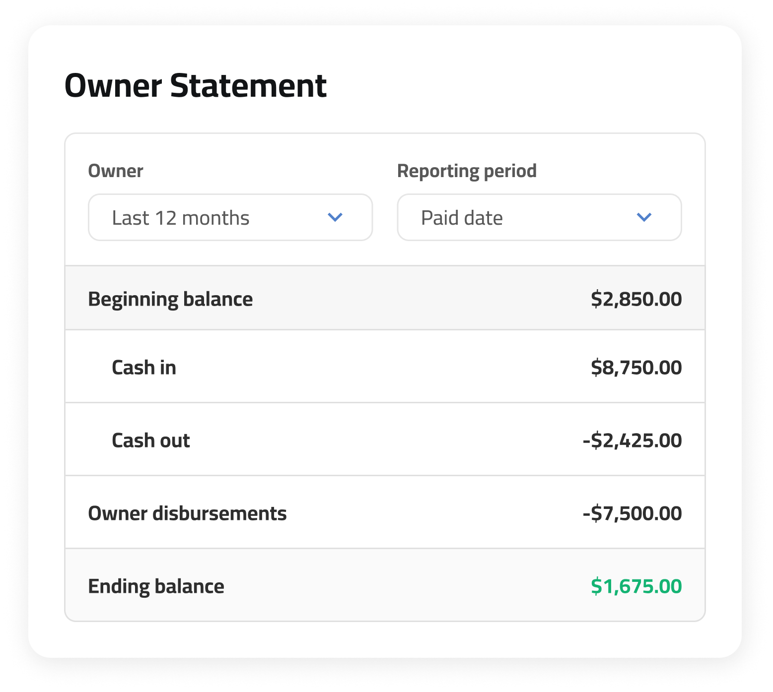This screenshot has height=692, width=773.
Task: Click the -$2,425.00 cash out amount
Action: coord(632,440)
